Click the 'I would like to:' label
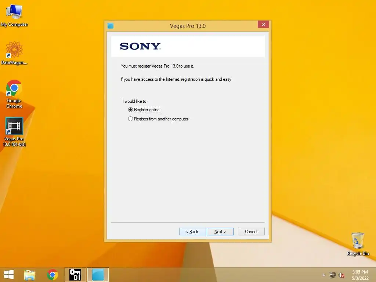Image resolution: width=376 pixels, height=282 pixels. point(135,101)
